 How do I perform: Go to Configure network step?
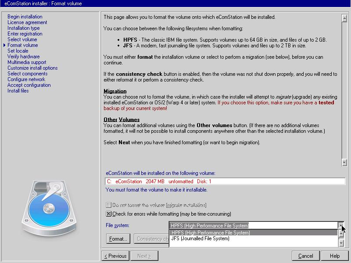pos(26,79)
